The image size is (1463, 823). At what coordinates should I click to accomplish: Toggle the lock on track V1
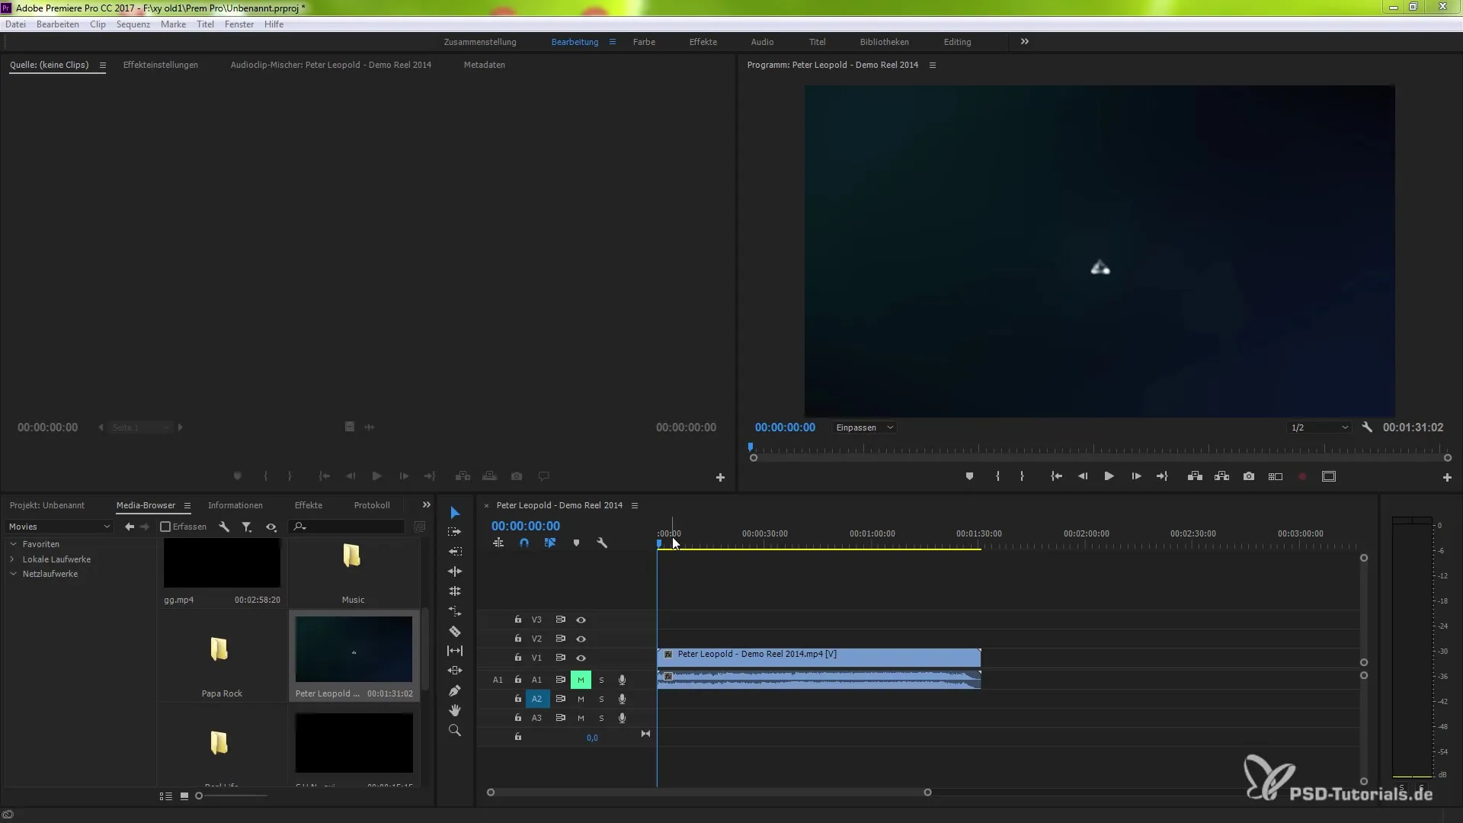tap(518, 658)
